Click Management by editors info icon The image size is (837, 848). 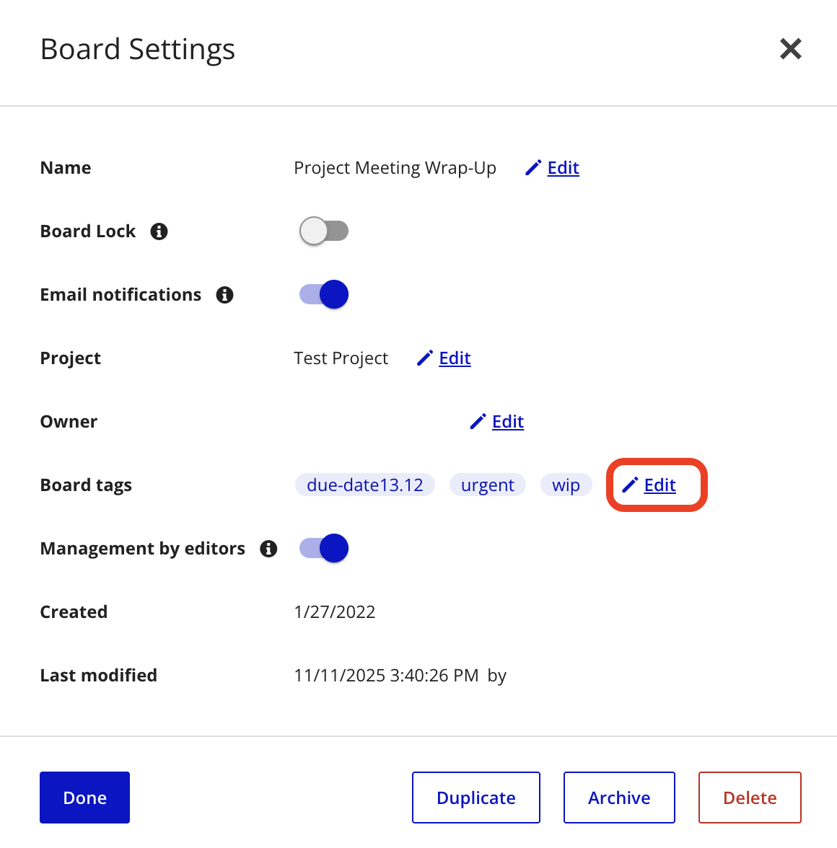(x=269, y=549)
